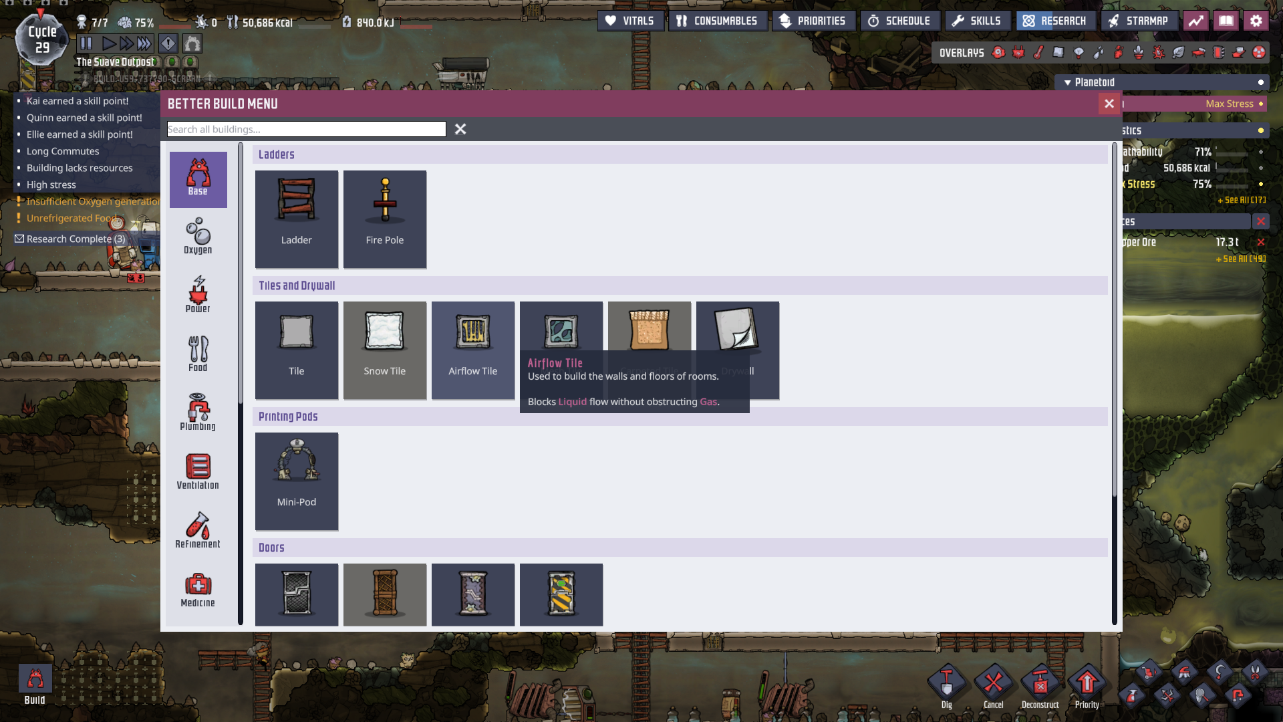Viewport: 1283px width, 722px height.
Task: Select the Cancel tool
Action: (x=994, y=687)
